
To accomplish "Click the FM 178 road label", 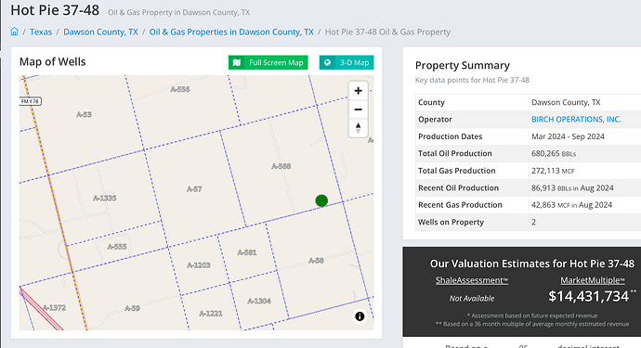I will pos(31,101).
